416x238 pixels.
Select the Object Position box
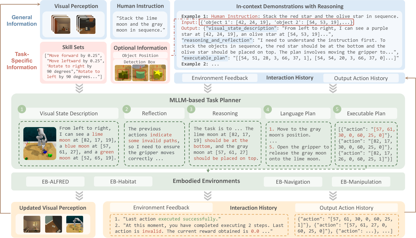[140, 55]
